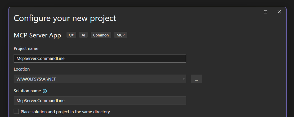Click the MCP Server App template title
The width and height of the screenshot is (294, 117).
(37, 35)
